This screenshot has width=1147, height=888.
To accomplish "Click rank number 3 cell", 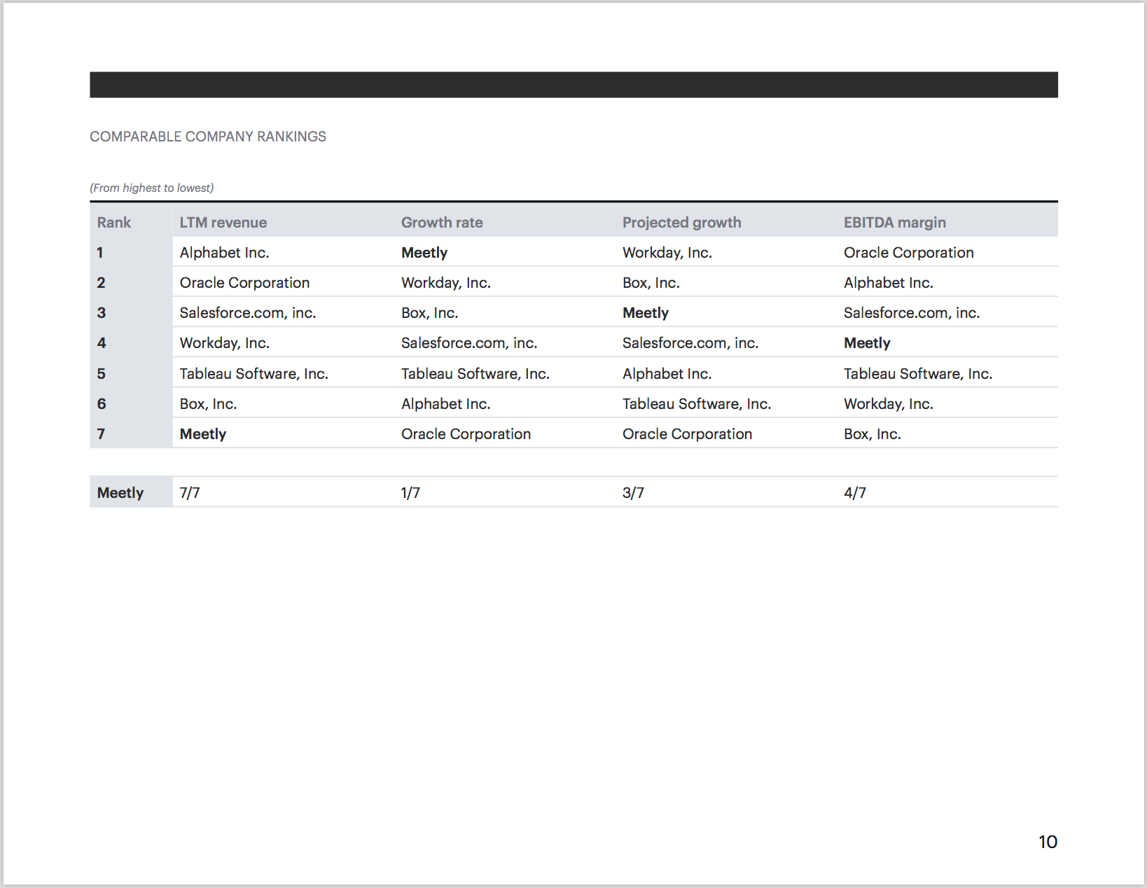I will pyautogui.click(x=101, y=313).
